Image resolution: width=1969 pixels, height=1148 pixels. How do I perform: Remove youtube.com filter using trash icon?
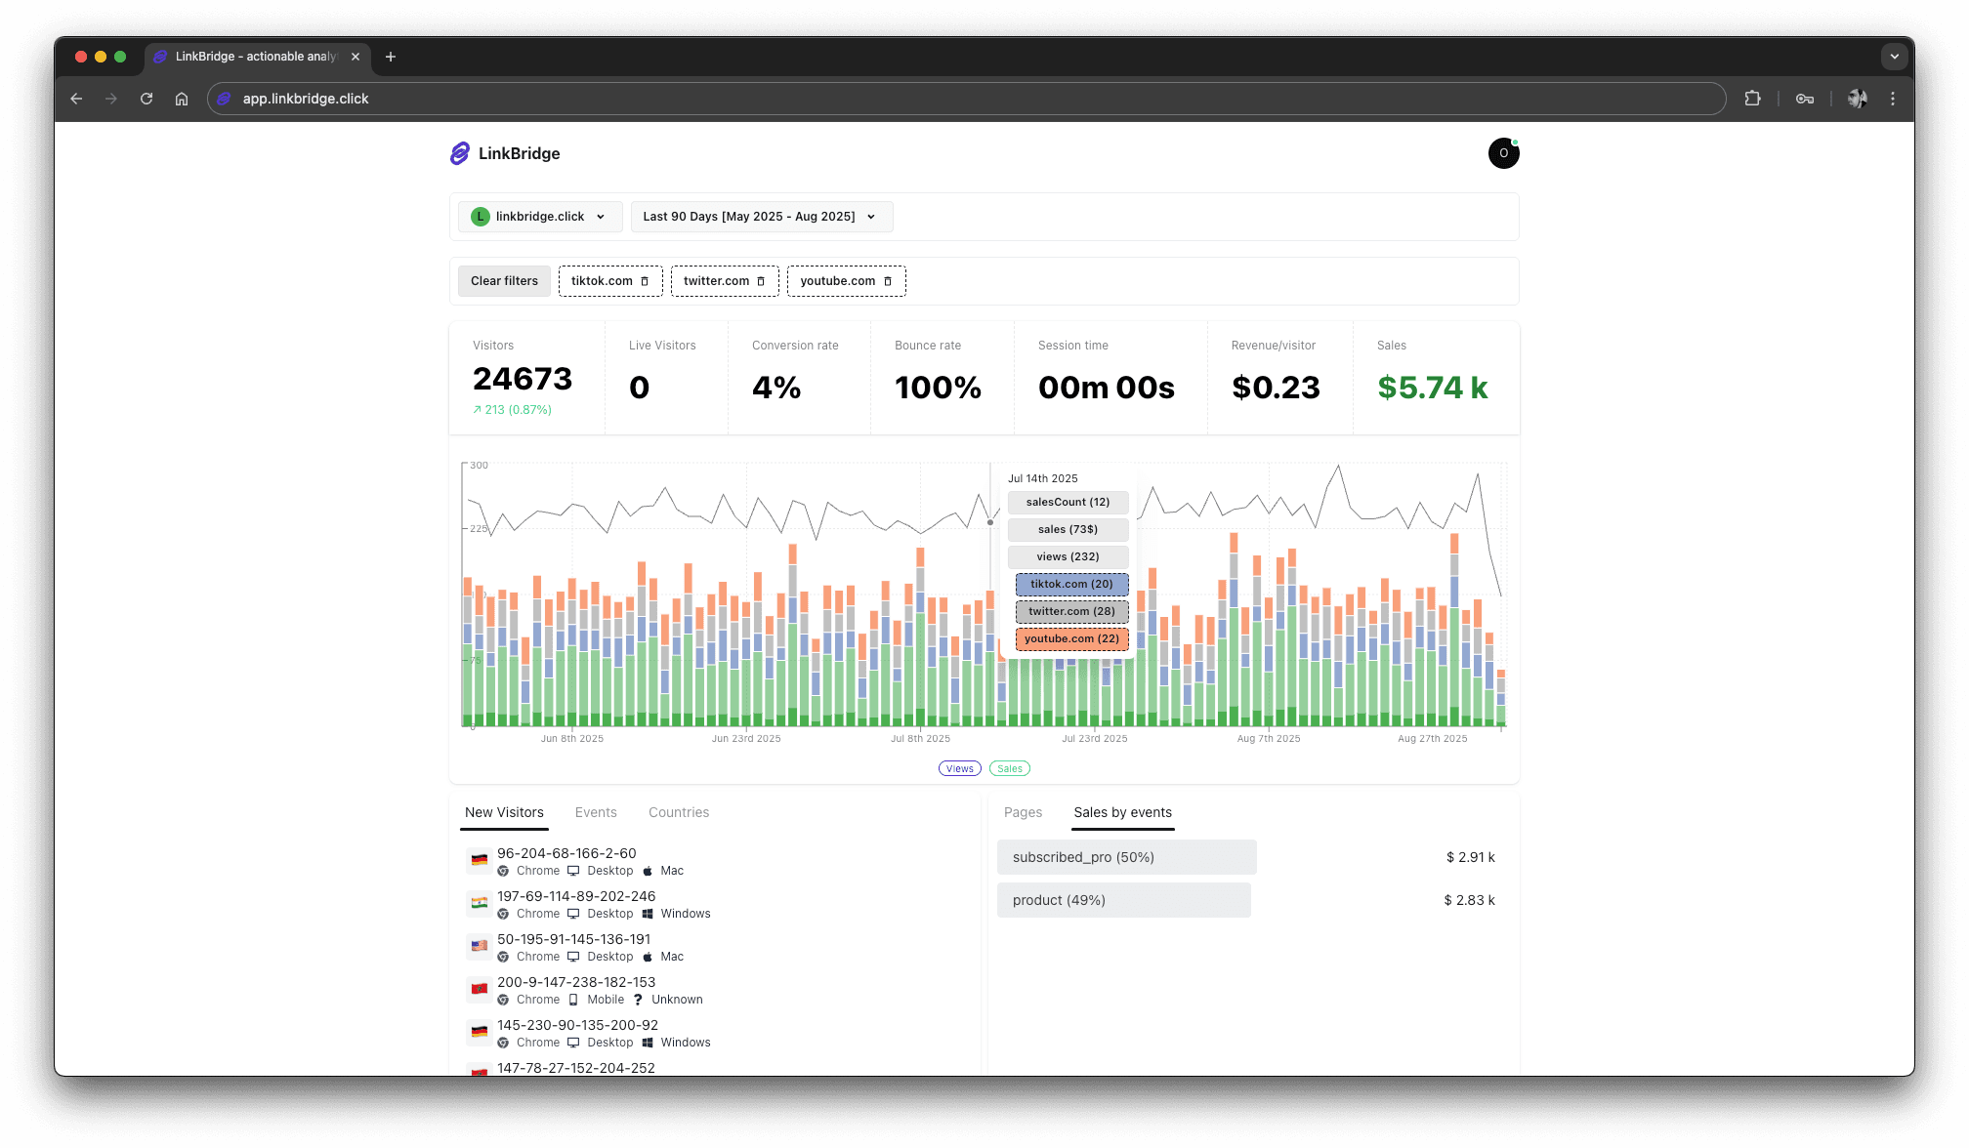point(888,281)
